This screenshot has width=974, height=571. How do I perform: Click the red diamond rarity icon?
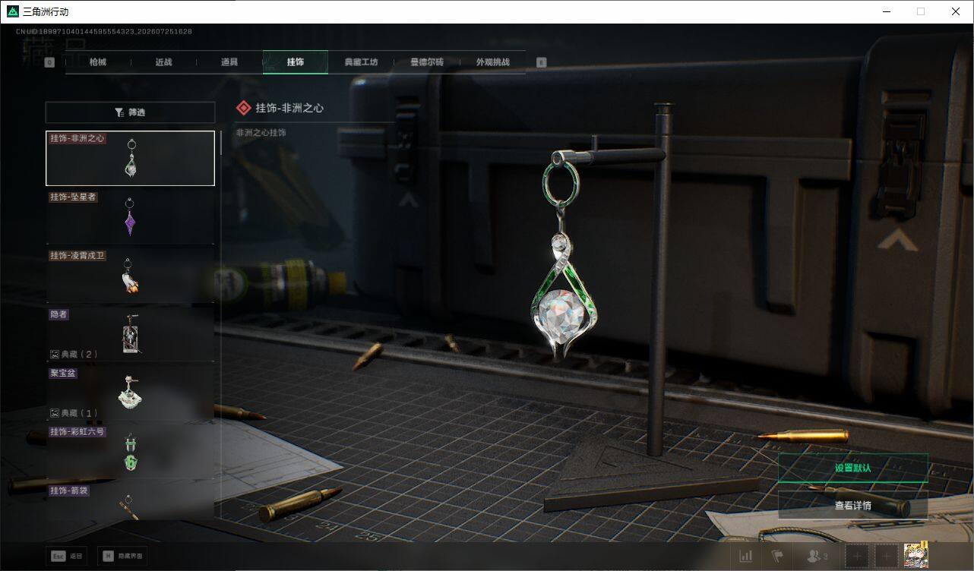pyautogui.click(x=243, y=109)
